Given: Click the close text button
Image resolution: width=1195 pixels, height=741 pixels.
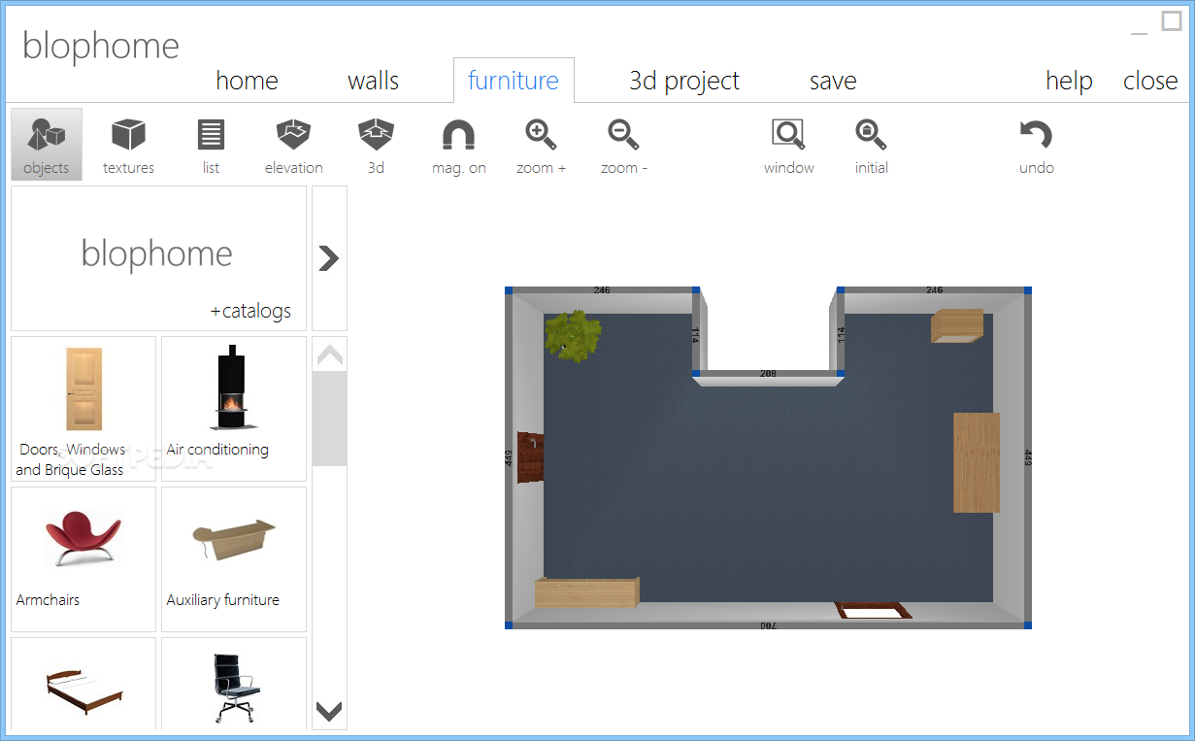Looking at the screenshot, I should pyautogui.click(x=1150, y=81).
